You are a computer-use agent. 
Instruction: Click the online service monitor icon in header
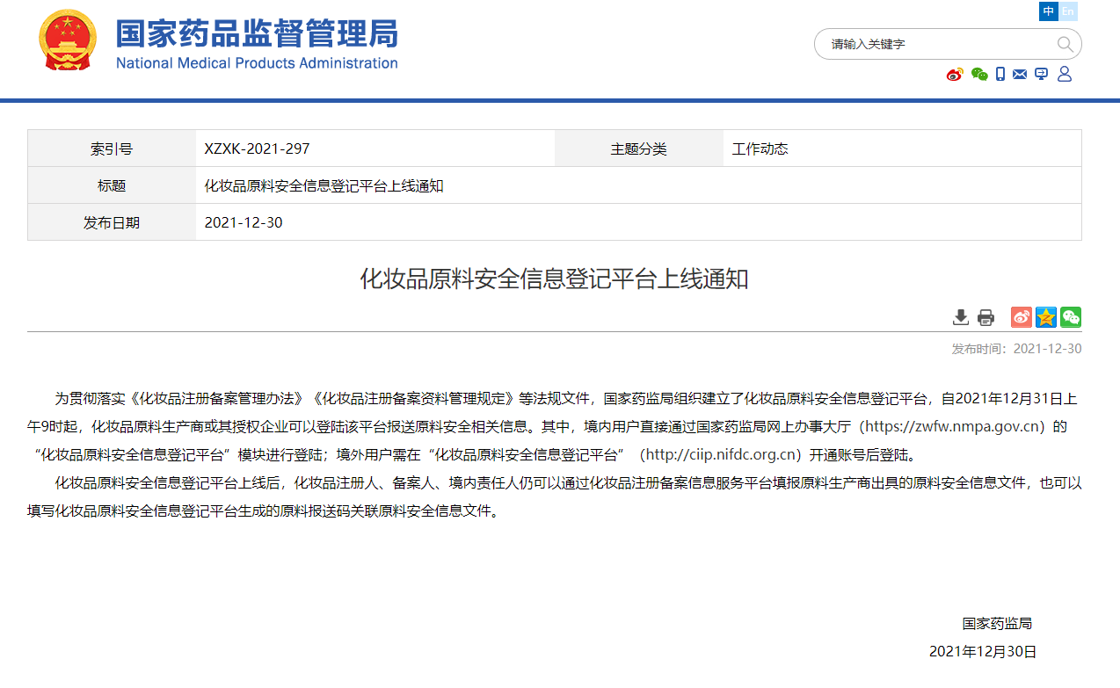(x=1041, y=75)
